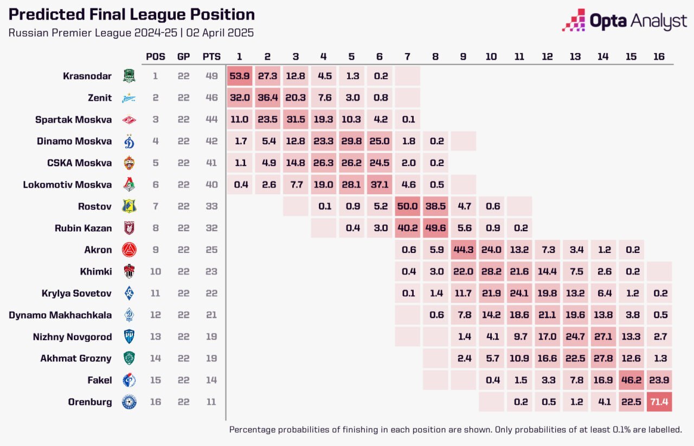Select Krasnodar's 53.9 first-place cell
Image resolution: width=694 pixels, height=446 pixels.
[240, 76]
